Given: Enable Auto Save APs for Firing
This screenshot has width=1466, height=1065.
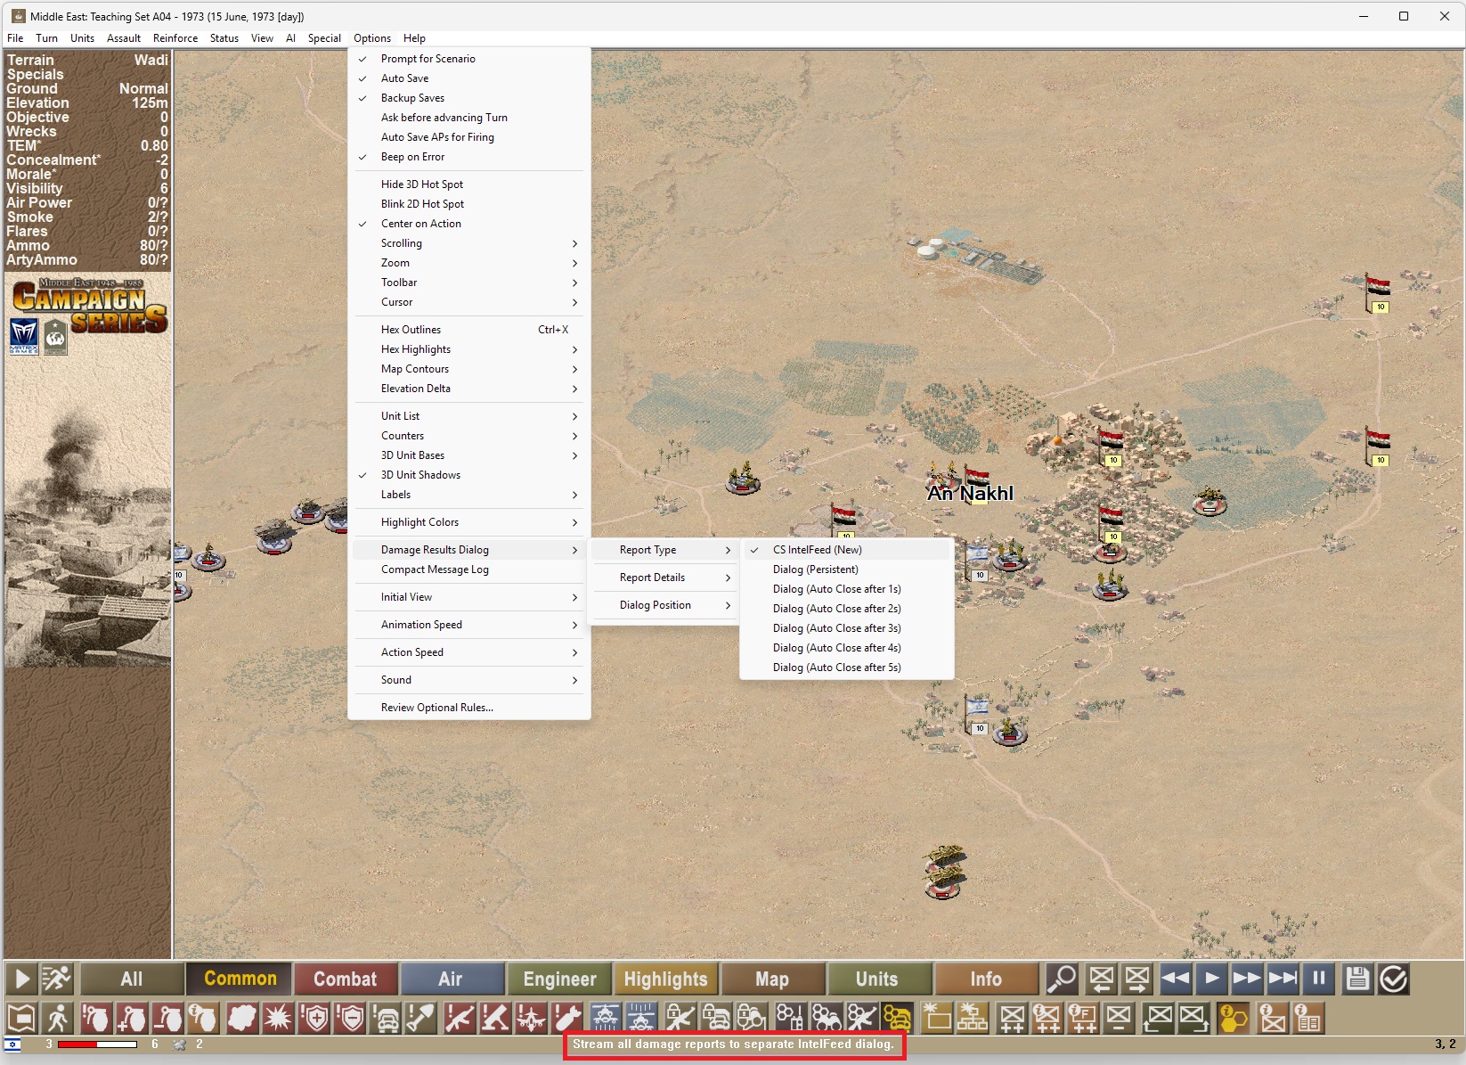Looking at the screenshot, I should [469, 137].
